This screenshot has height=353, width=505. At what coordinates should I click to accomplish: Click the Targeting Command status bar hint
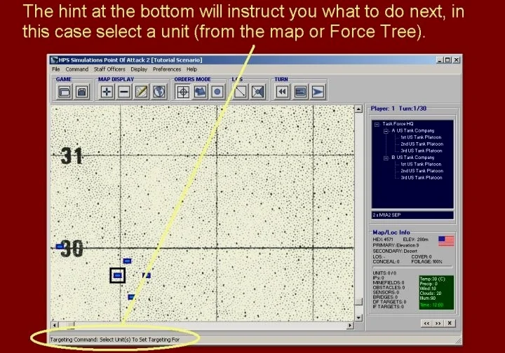click(115, 340)
